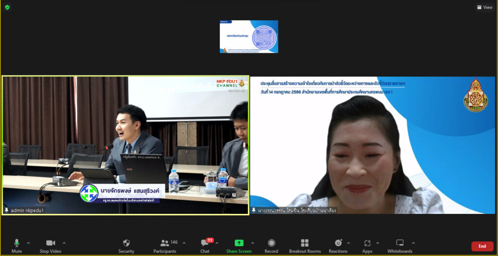Image resolution: width=498 pixels, height=256 pixels.
Task: Open Whiteboards
Action: (400, 246)
